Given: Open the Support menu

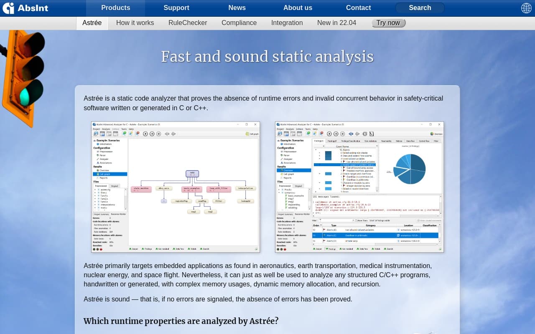Looking at the screenshot, I should click(176, 8).
